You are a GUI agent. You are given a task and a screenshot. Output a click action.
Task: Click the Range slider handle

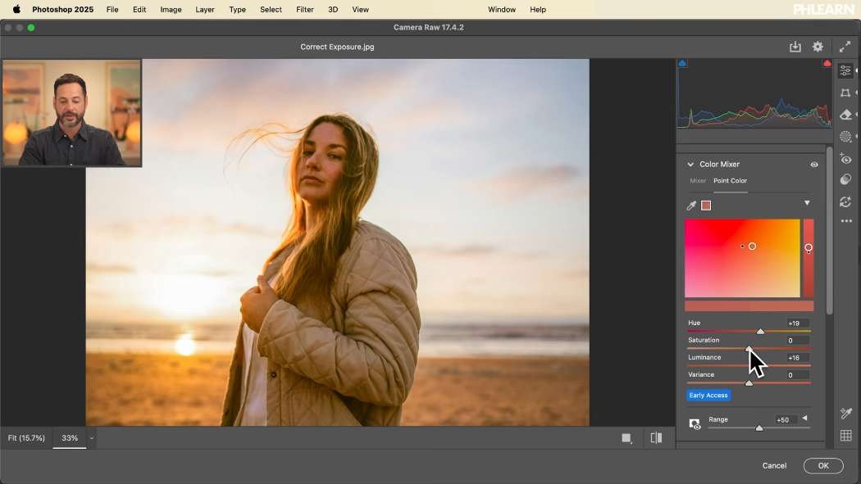click(x=758, y=427)
